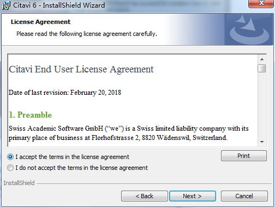
Task: Click the scrollbar track below the thumb
Action: click(262, 105)
